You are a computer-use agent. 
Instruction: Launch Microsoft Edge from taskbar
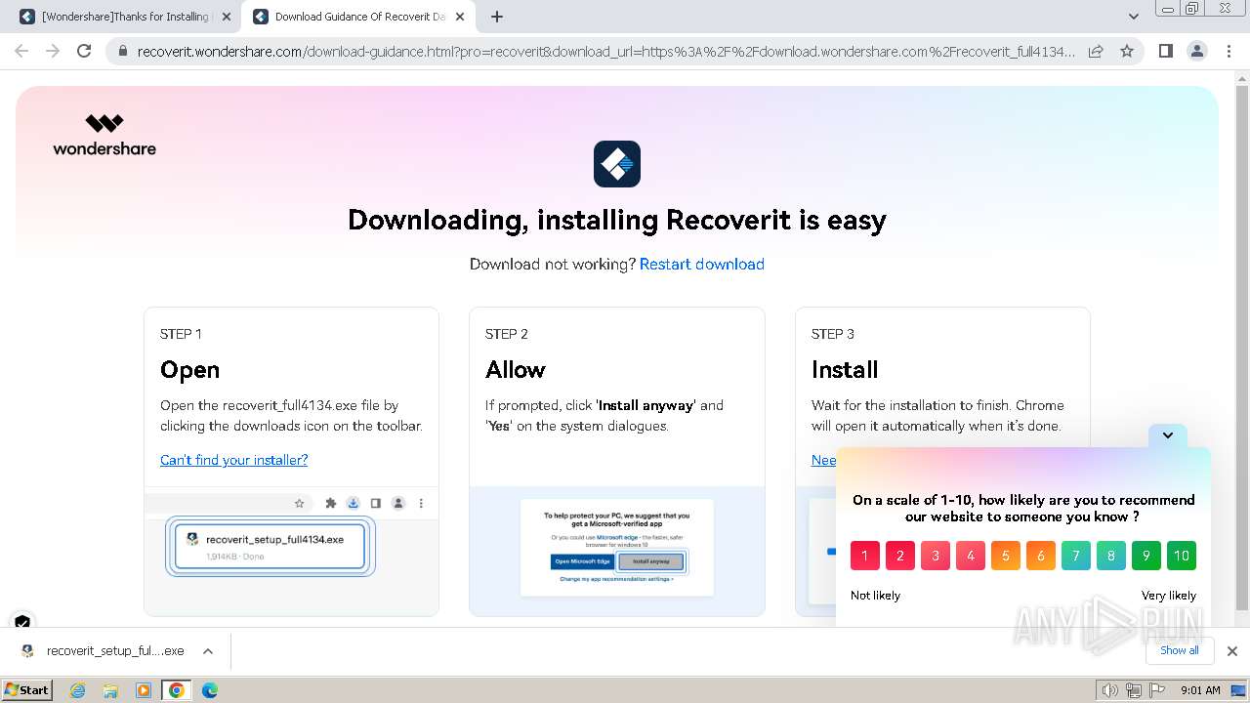[210, 690]
